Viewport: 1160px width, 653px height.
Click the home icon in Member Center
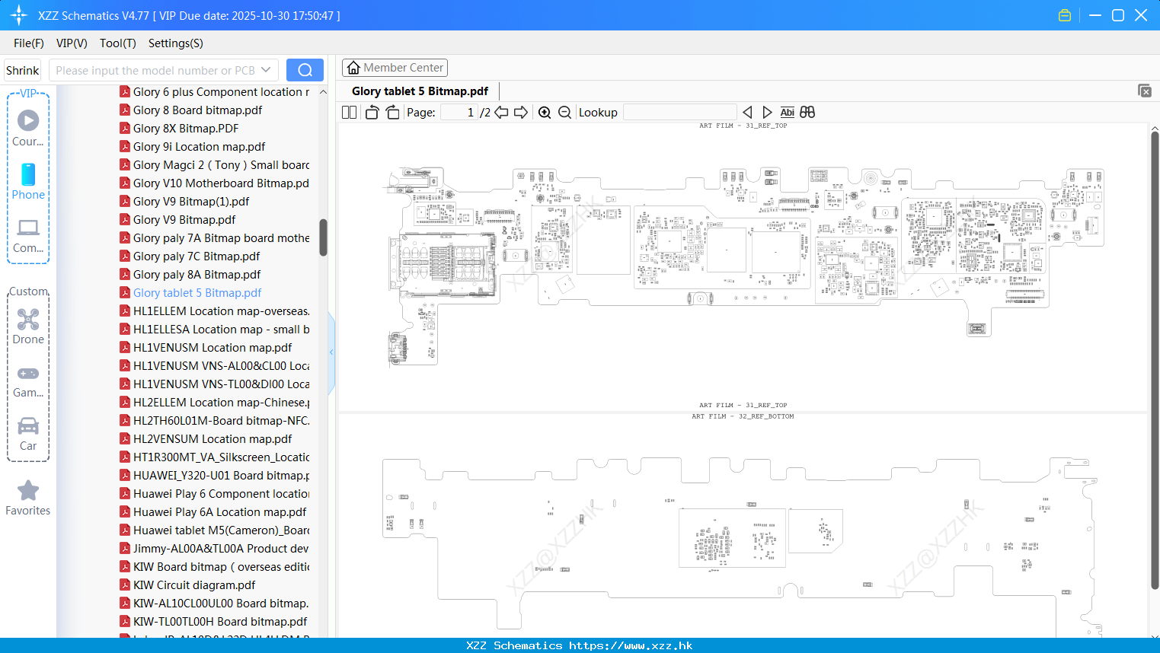(x=353, y=68)
